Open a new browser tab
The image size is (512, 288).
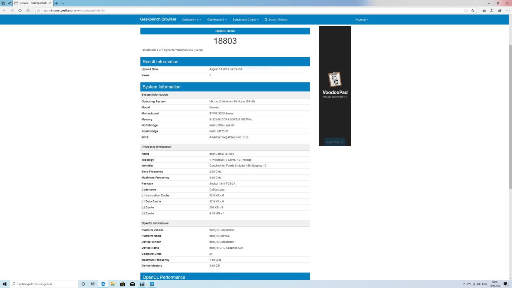(56, 3)
